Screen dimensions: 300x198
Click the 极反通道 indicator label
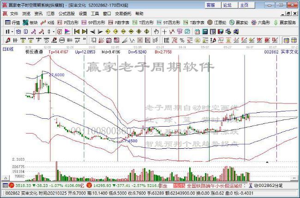point(34,52)
